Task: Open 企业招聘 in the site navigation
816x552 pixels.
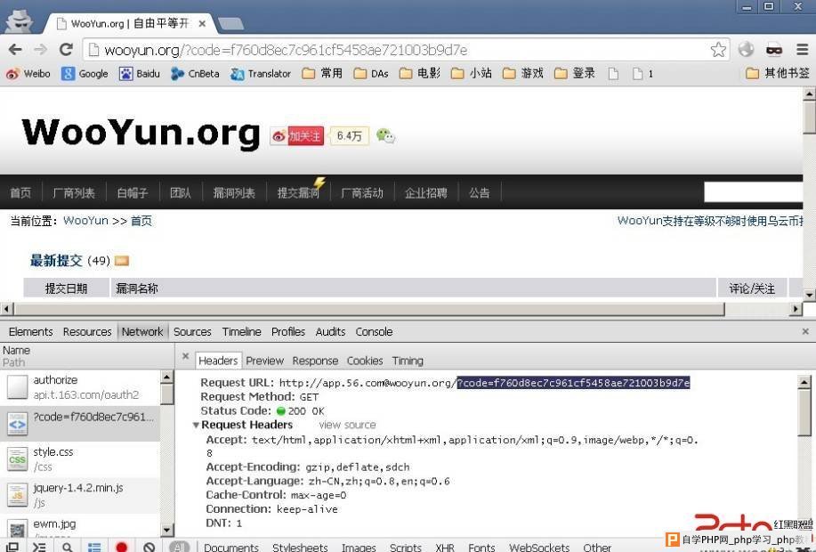Action: 425,192
